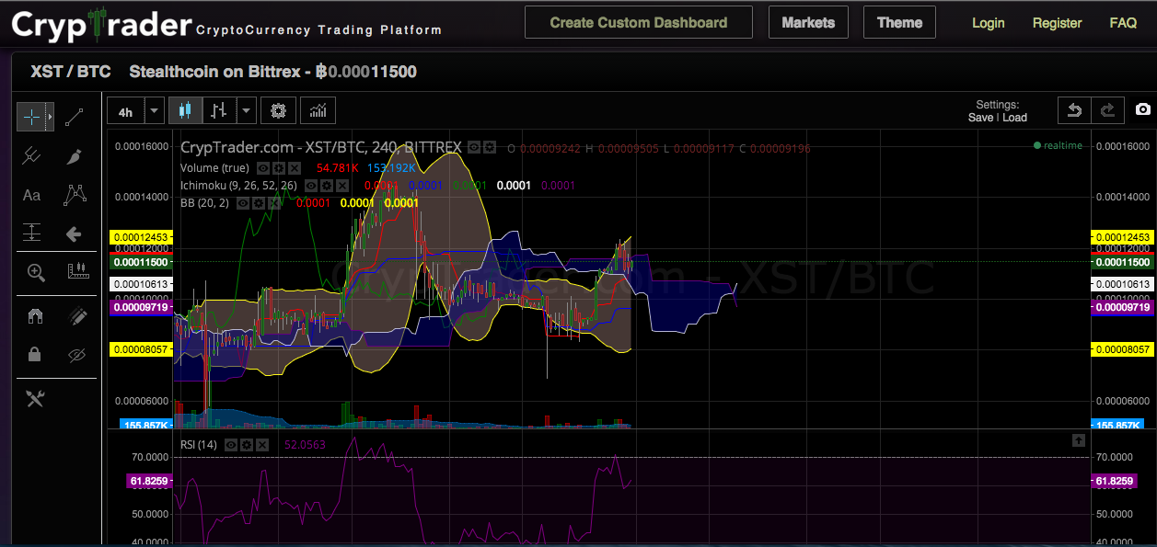The width and height of the screenshot is (1157, 547).
Task: Open the Register link
Action: pos(1057,23)
